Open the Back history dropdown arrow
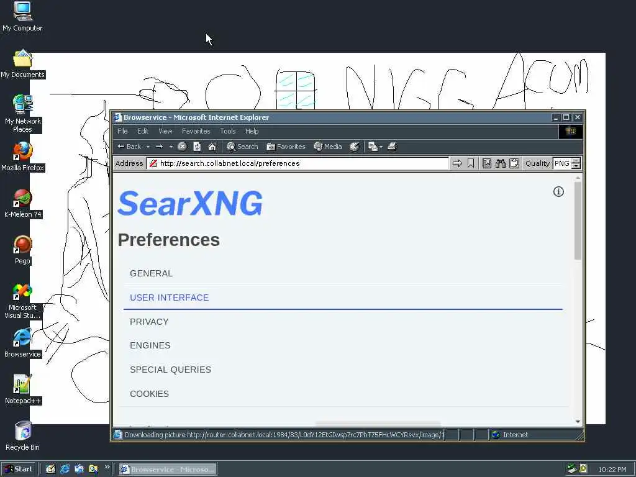 click(148, 147)
